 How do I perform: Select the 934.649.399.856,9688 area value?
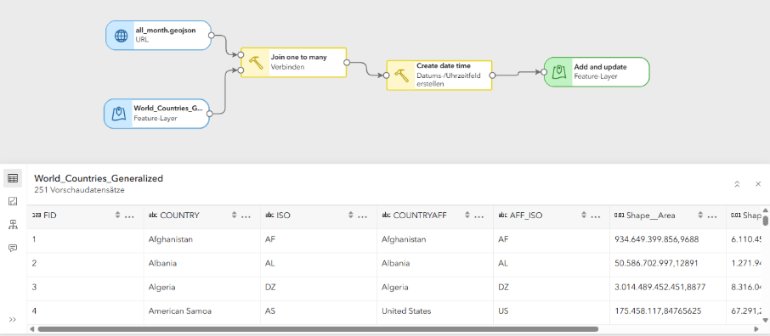[x=657, y=239]
